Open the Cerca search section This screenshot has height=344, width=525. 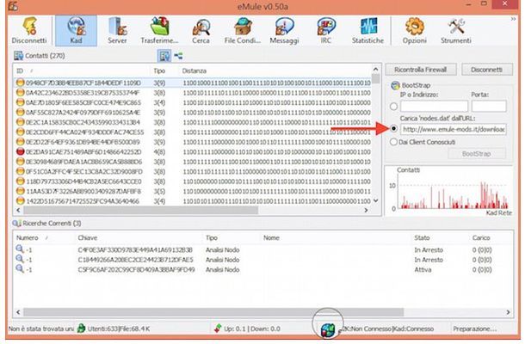coord(201,31)
